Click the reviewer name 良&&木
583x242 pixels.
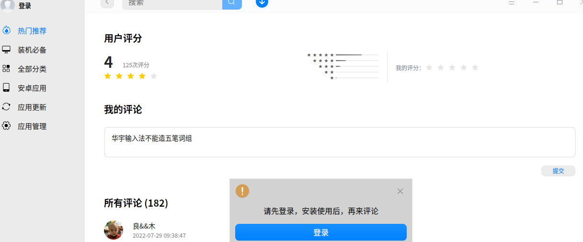144,226
